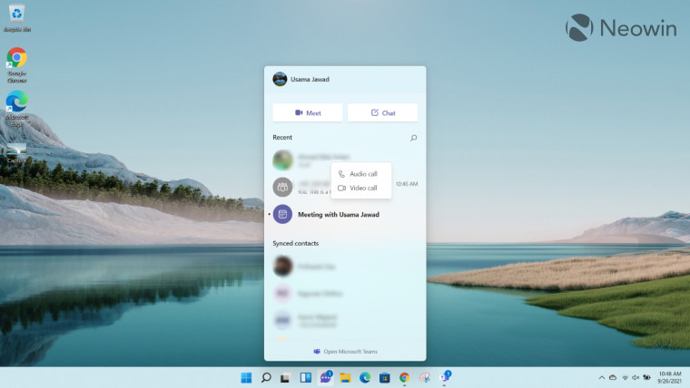Screen dimensions: 690x388
Task: Choose Video call from the popup menu
Action: point(361,188)
